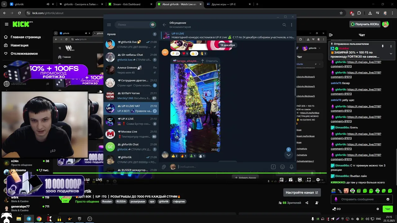Focus the Отправить сообщение chat input
The height and width of the screenshot is (223, 397).
tap(362, 199)
